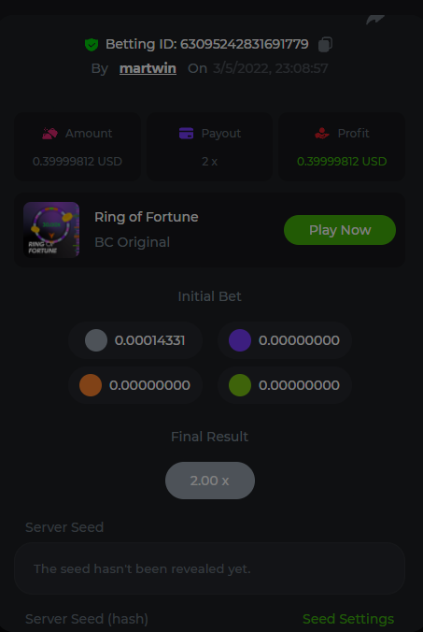This screenshot has width=423, height=632.
Task: Select the purple bet color circle
Action: click(240, 340)
